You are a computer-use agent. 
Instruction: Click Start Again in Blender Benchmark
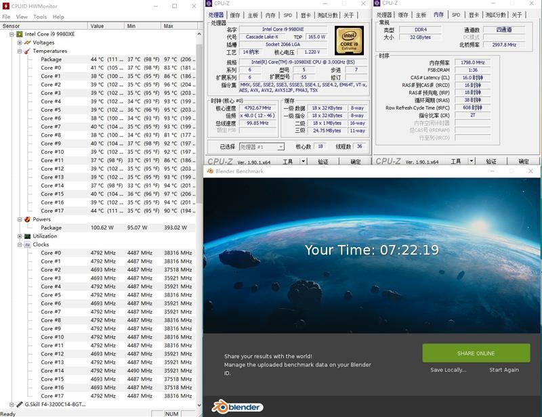[504, 370]
